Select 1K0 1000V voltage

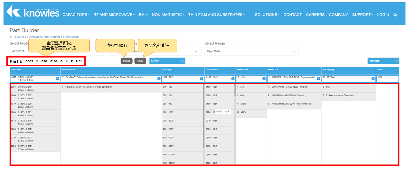182,156
